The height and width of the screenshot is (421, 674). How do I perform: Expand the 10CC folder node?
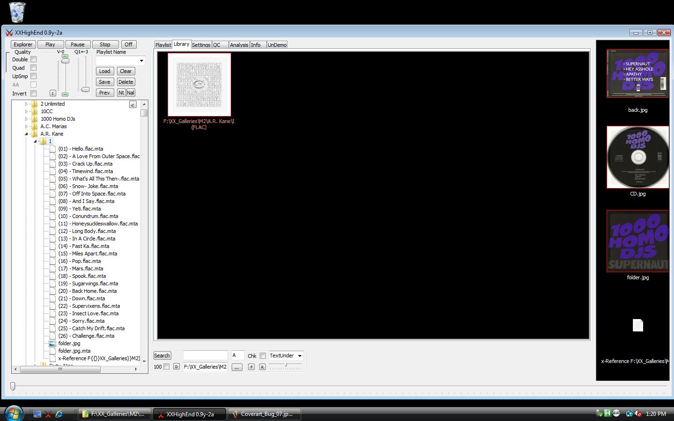point(26,111)
